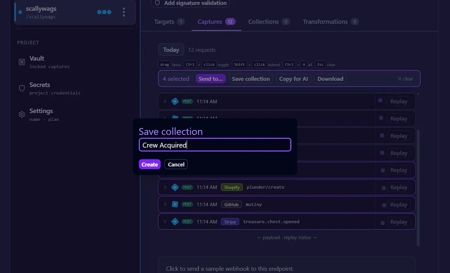Click the mutiny event text
The width and height of the screenshot is (450, 273).
pos(254,205)
